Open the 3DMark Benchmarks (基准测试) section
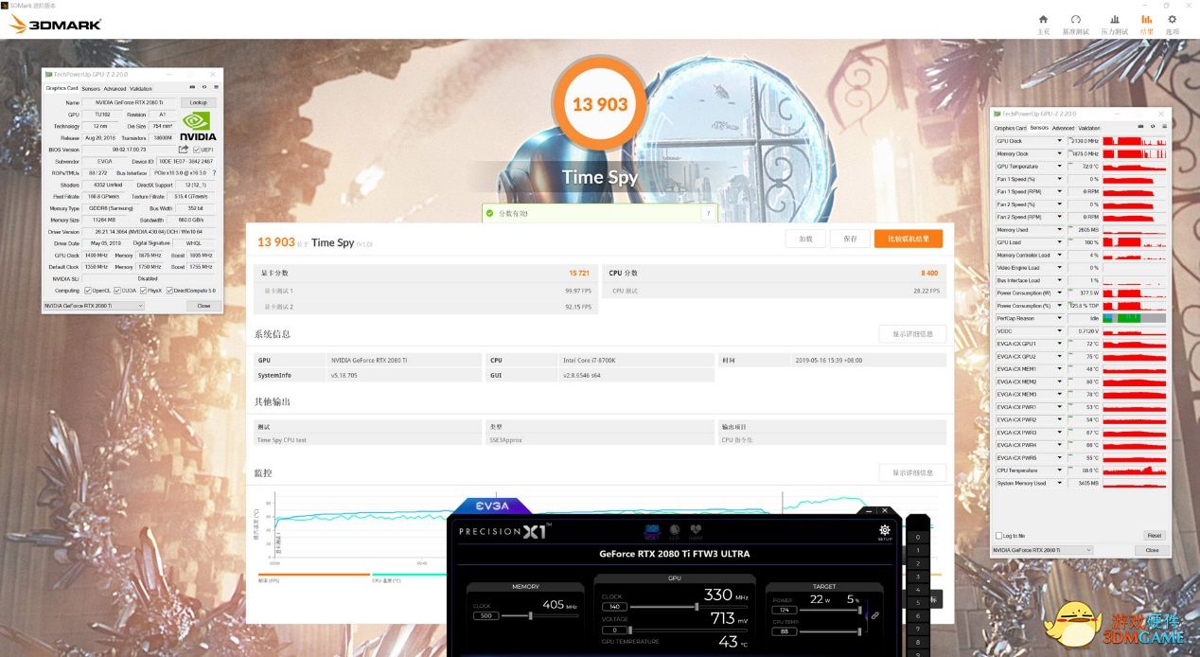Screen dimensions: 1200x657 pyautogui.click(x=1076, y=24)
